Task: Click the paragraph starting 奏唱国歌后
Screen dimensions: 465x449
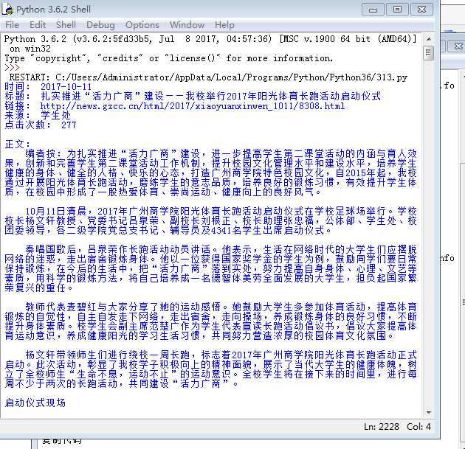Action: 210,268
